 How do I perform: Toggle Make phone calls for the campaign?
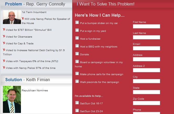pyautogui.click(x=77, y=74)
